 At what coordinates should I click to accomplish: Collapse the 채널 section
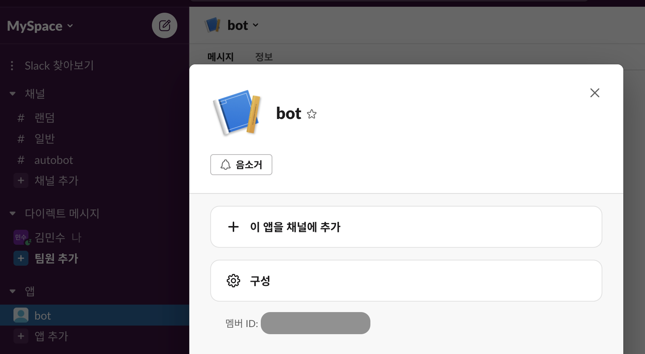click(12, 94)
